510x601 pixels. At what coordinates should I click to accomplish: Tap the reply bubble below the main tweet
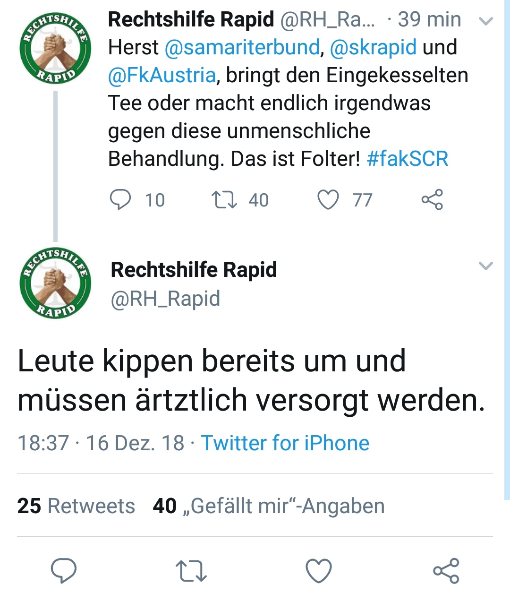tap(64, 570)
